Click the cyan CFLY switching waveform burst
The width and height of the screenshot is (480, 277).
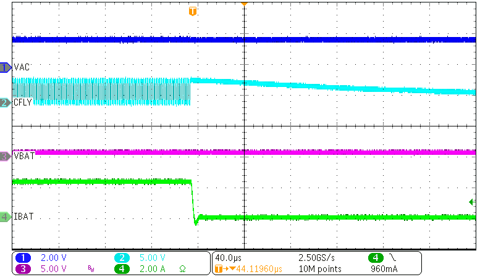point(101,91)
